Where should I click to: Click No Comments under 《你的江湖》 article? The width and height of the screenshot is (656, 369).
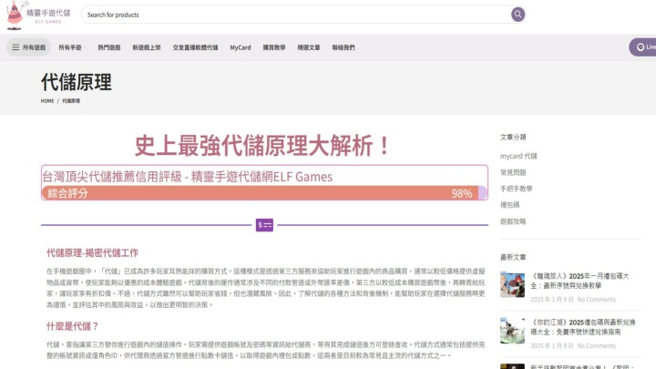pos(597,345)
